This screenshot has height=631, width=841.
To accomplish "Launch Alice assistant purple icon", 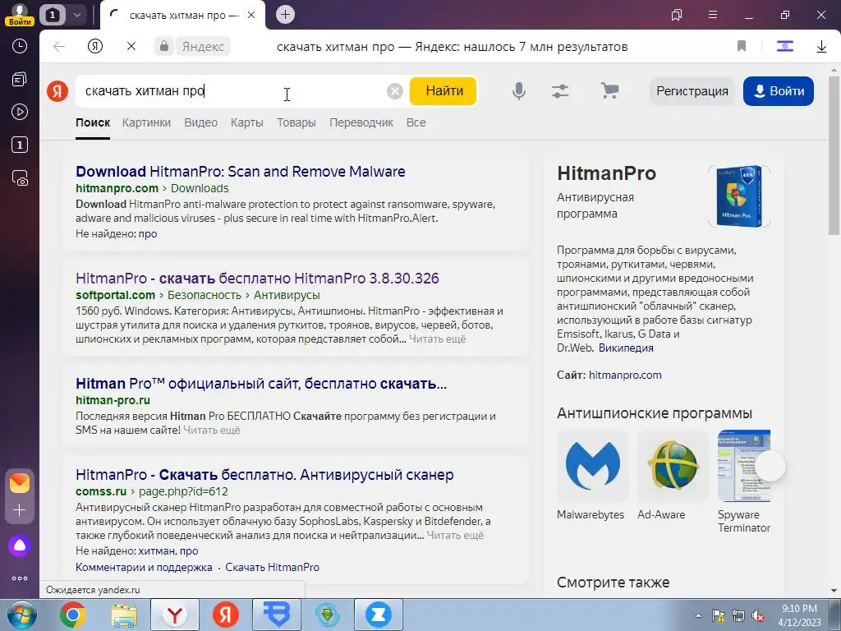I will click(20, 546).
